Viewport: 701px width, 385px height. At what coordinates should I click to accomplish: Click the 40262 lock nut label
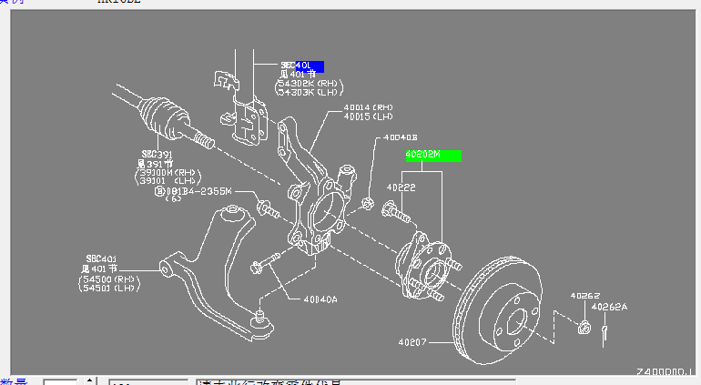(x=584, y=296)
